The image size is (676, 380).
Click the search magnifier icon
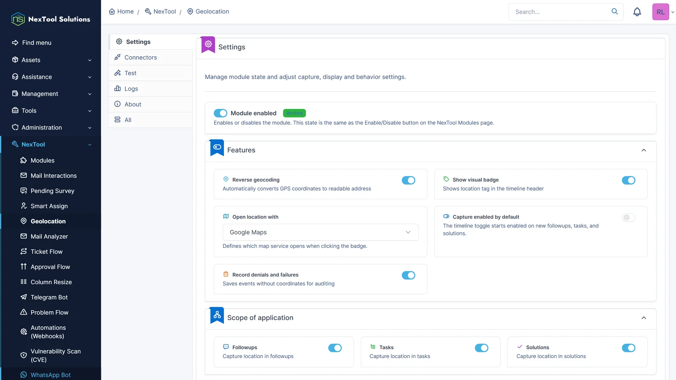tap(615, 11)
